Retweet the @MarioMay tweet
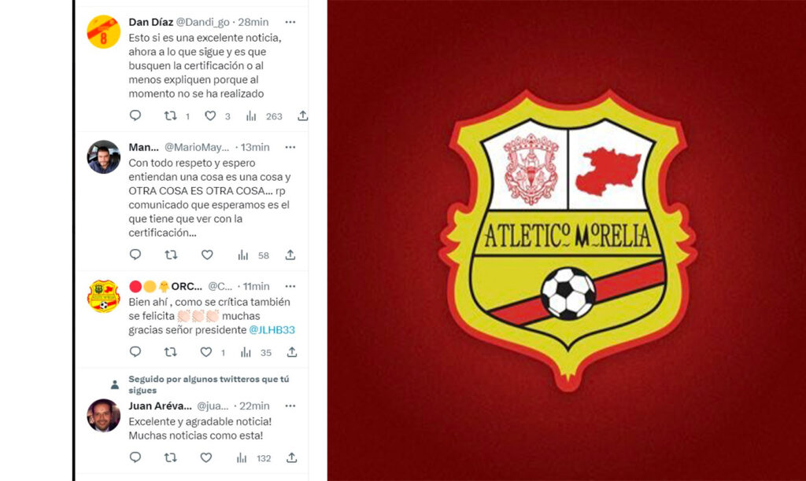The image size is (806, 481). pos(171,255)
